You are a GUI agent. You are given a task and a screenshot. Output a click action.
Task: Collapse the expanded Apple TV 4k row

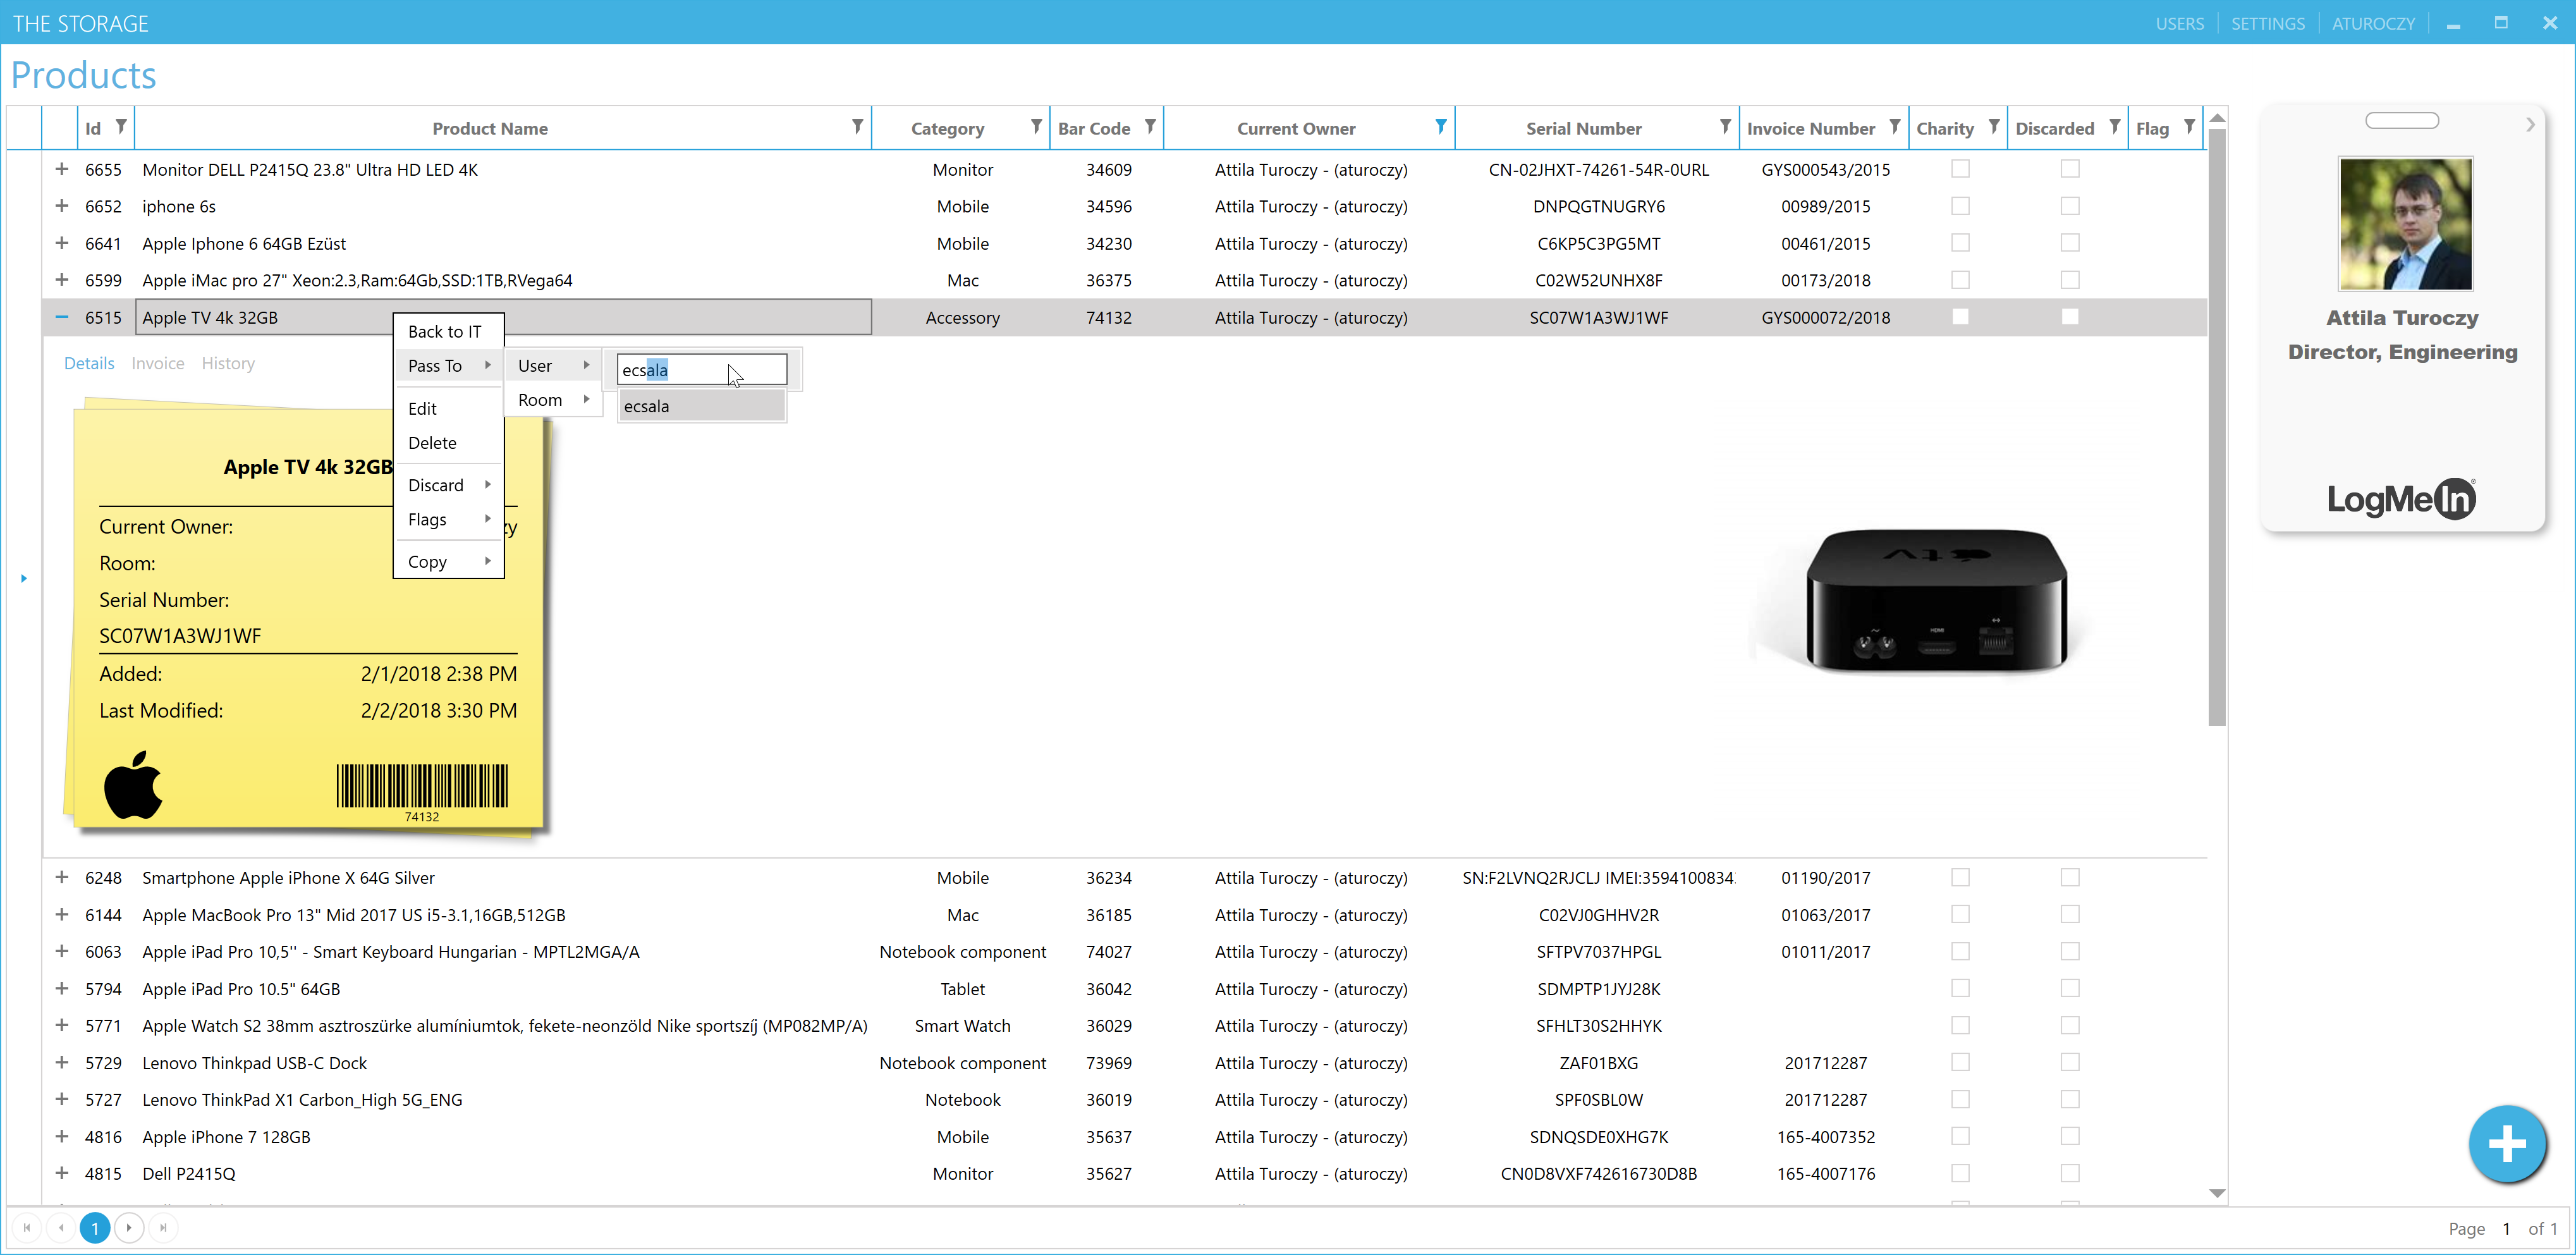pyautogui.click(x=62, y=317)
